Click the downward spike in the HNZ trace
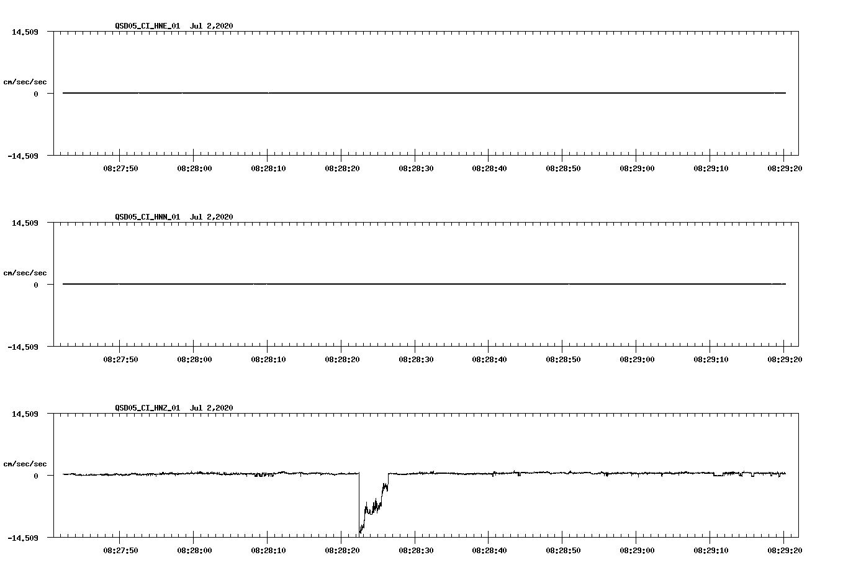This screenshot has width=843, height=573. 373,504
